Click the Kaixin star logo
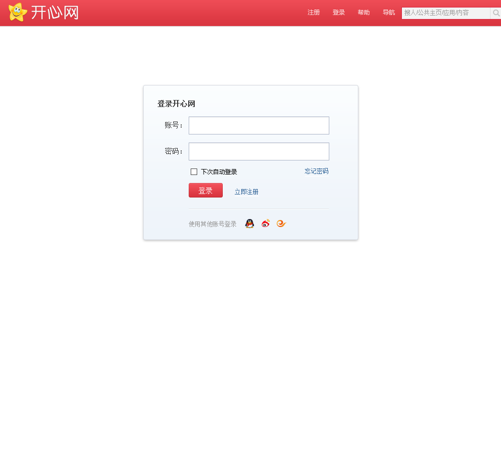 tap(18, 12)
